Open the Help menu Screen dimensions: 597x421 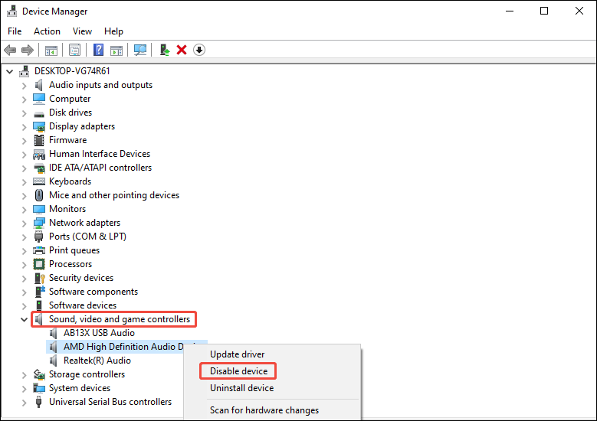click(x=113, y=31)
